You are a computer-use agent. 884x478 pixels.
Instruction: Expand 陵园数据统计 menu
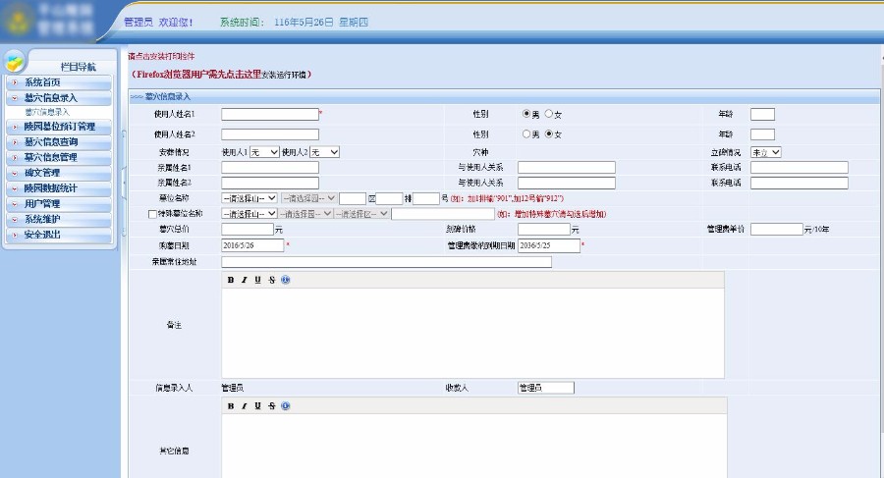[x=59, y=188]
